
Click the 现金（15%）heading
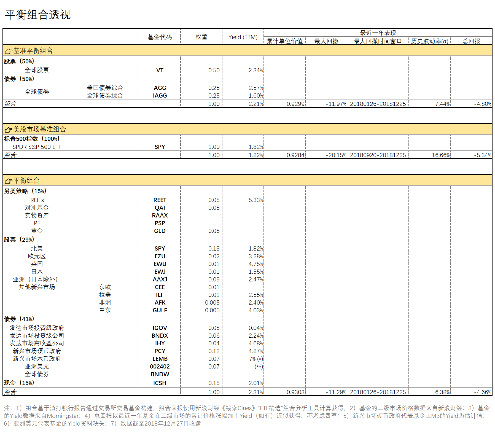[x=19, y=383]
